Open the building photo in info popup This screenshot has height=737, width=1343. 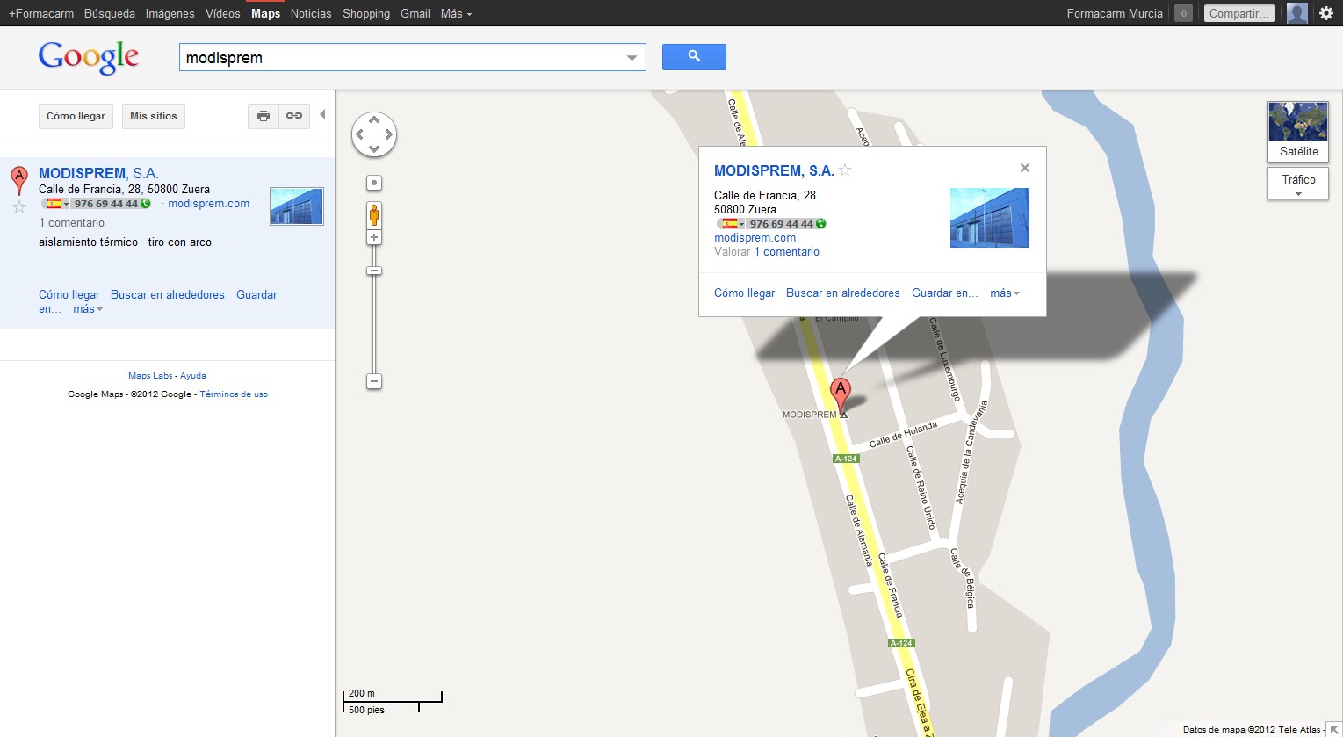pos(990,218)
